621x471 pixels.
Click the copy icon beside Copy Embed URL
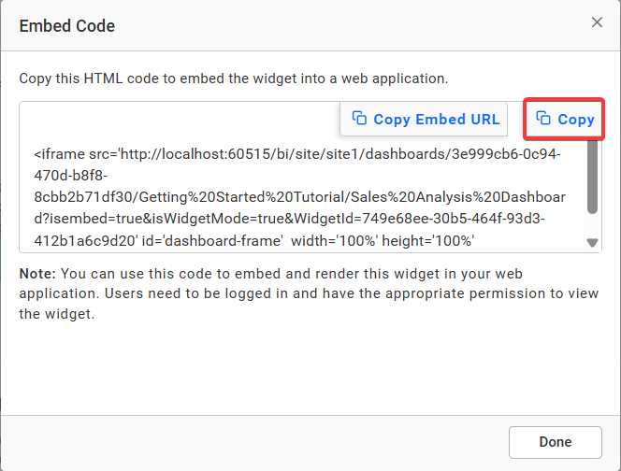point(358,119)
